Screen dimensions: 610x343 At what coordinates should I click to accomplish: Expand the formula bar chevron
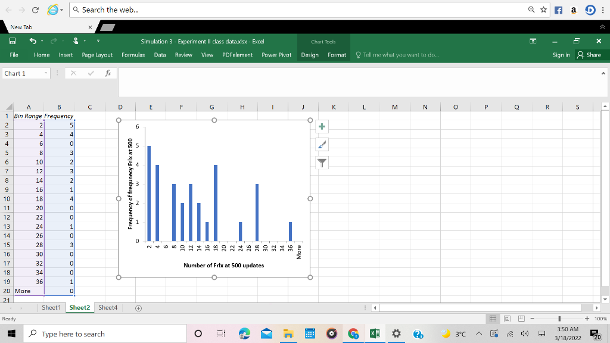603,73
